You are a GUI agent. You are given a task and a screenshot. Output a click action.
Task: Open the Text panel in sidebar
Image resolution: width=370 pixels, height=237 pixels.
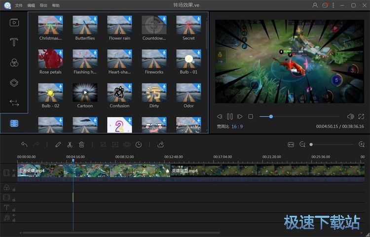[x=14, y=42]
